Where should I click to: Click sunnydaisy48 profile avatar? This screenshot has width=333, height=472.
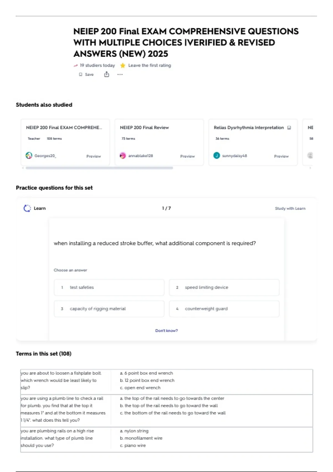(x=216, y=155)
